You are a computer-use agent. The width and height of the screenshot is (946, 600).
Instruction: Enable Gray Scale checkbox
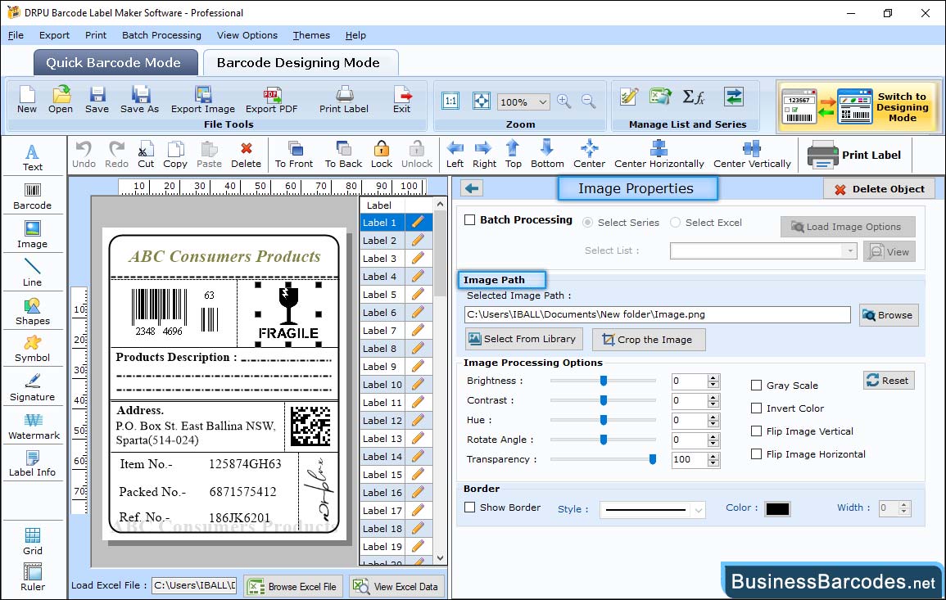756,386
